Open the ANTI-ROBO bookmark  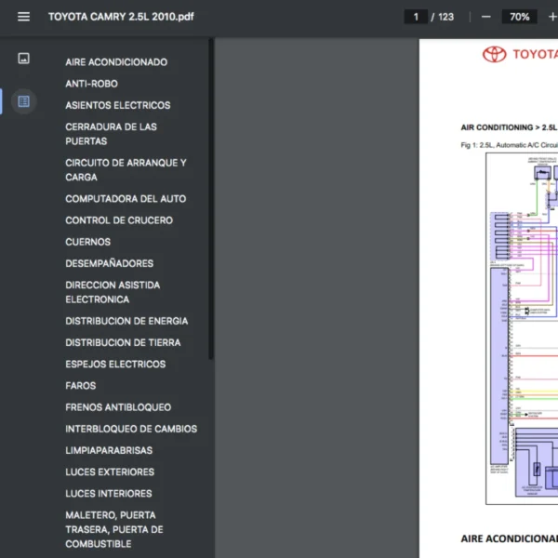point(91,84)
